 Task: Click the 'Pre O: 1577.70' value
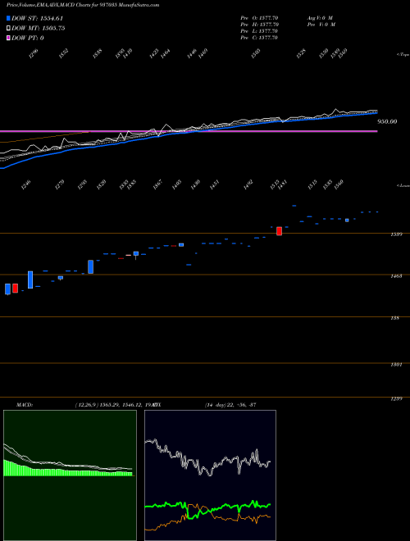[x=259, y=18]
